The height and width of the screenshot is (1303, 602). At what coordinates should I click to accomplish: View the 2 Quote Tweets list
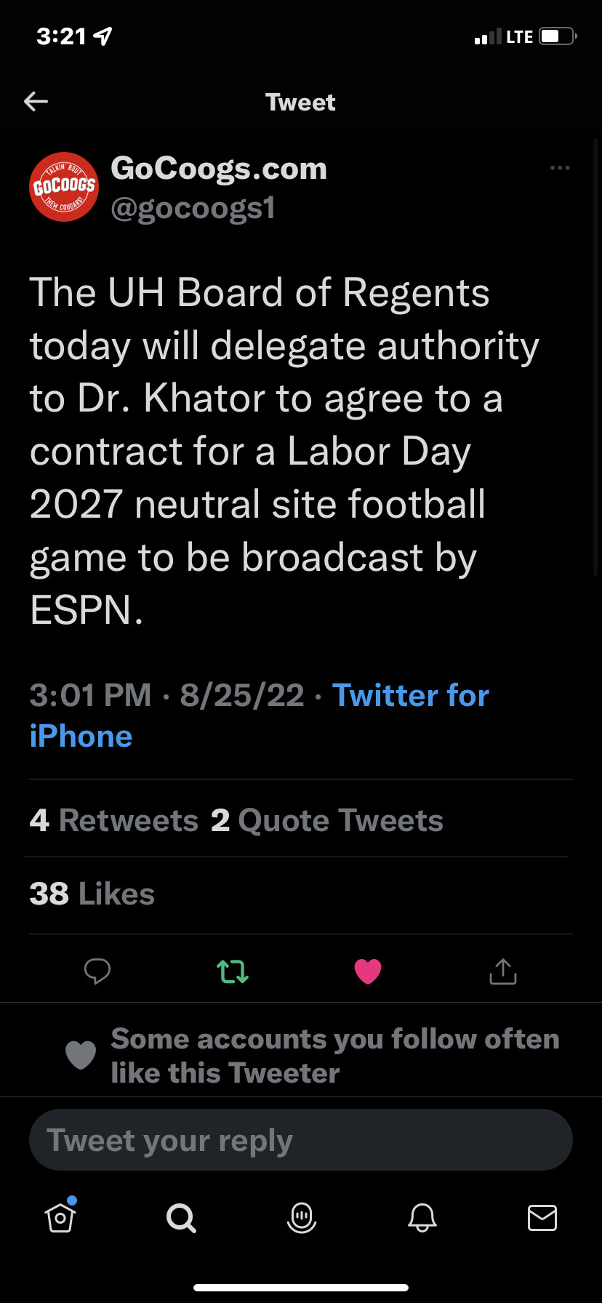tap(327, 821)
